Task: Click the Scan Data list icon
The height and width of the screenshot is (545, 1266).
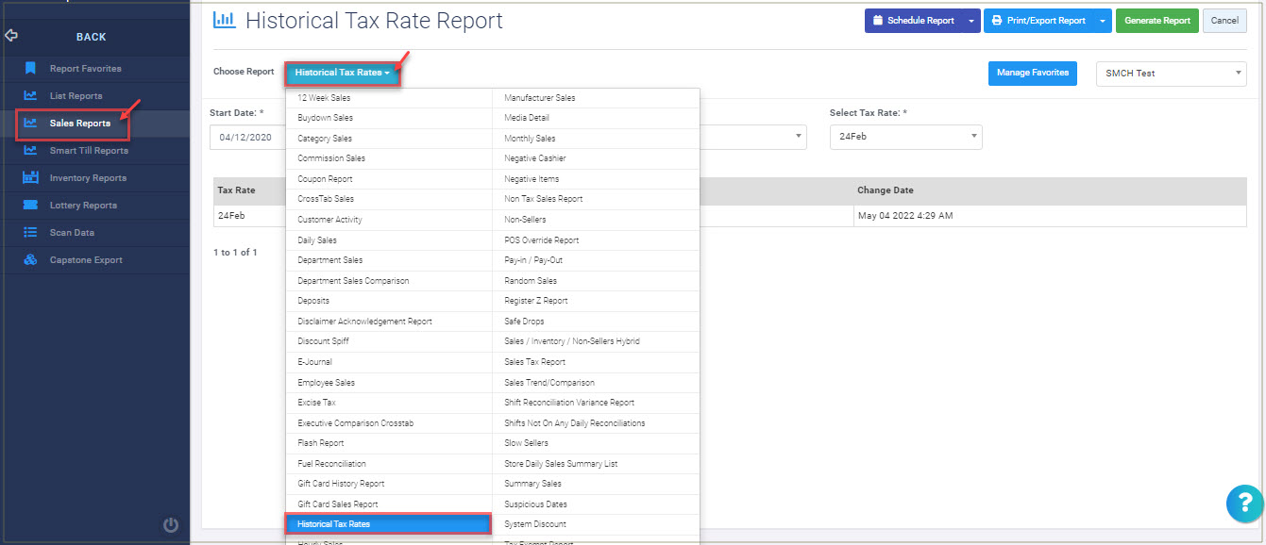Action: click(30, 232)
